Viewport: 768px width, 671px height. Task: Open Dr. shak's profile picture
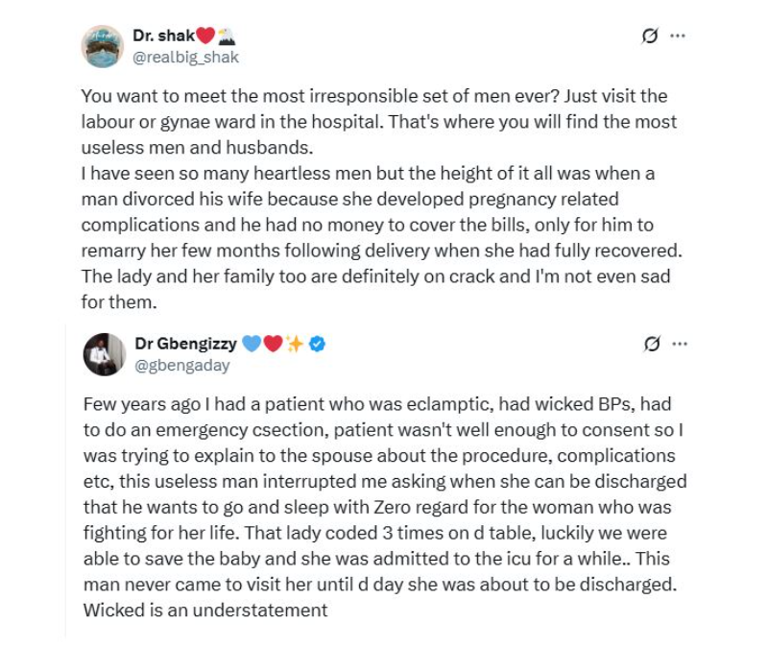point(103,46)
